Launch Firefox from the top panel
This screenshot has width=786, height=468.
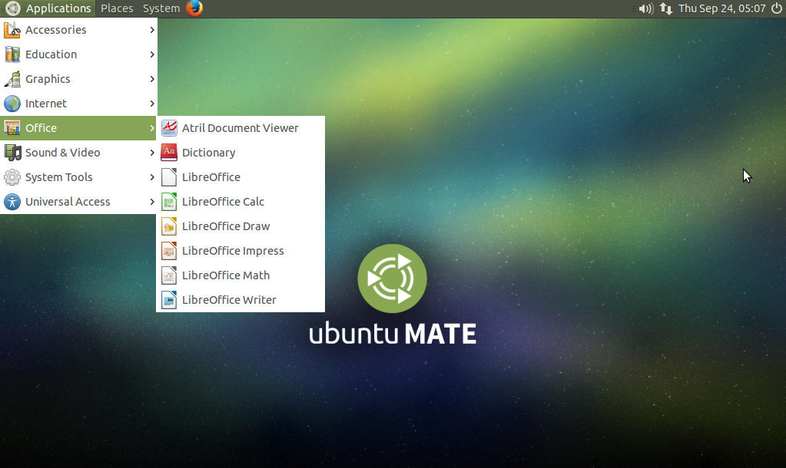193,8
